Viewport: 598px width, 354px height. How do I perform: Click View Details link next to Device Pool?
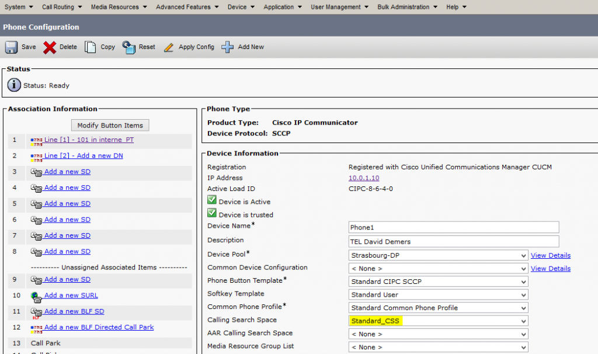coord(550,255)
